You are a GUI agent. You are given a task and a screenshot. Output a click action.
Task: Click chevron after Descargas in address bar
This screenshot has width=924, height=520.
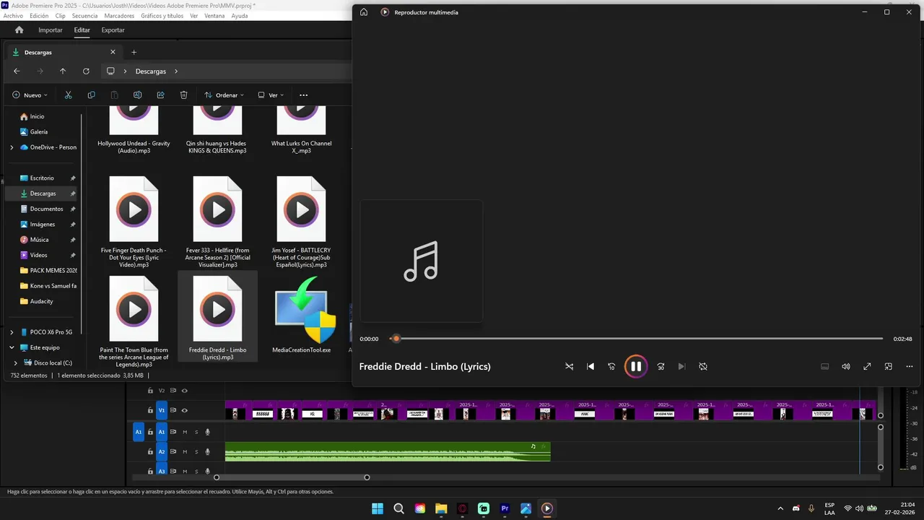click(x=176, y=71)
